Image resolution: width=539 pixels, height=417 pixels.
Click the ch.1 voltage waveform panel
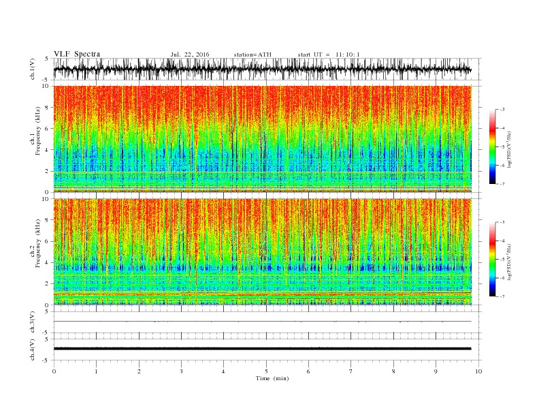267,69
